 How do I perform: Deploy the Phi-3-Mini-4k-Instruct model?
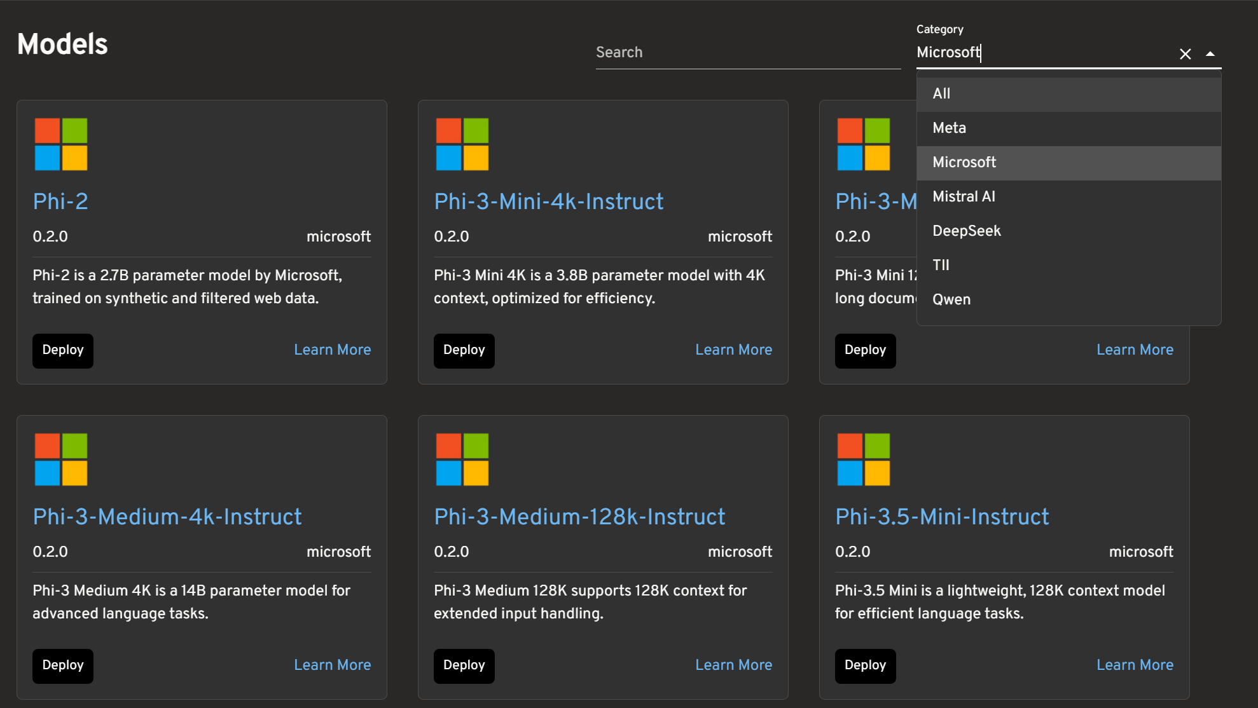click(464, 351)
